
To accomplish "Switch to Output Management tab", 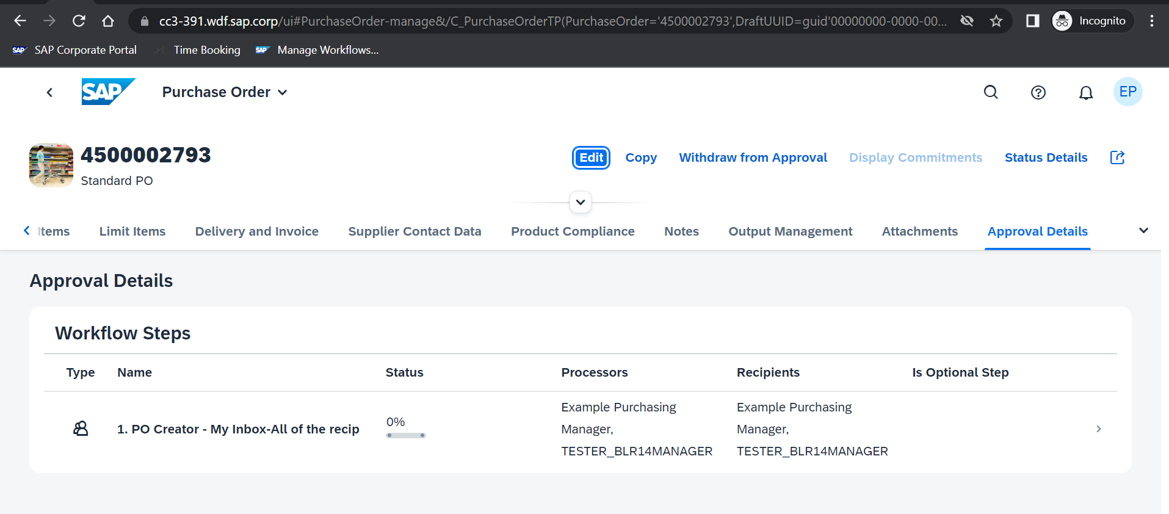I will pos(790,231).
